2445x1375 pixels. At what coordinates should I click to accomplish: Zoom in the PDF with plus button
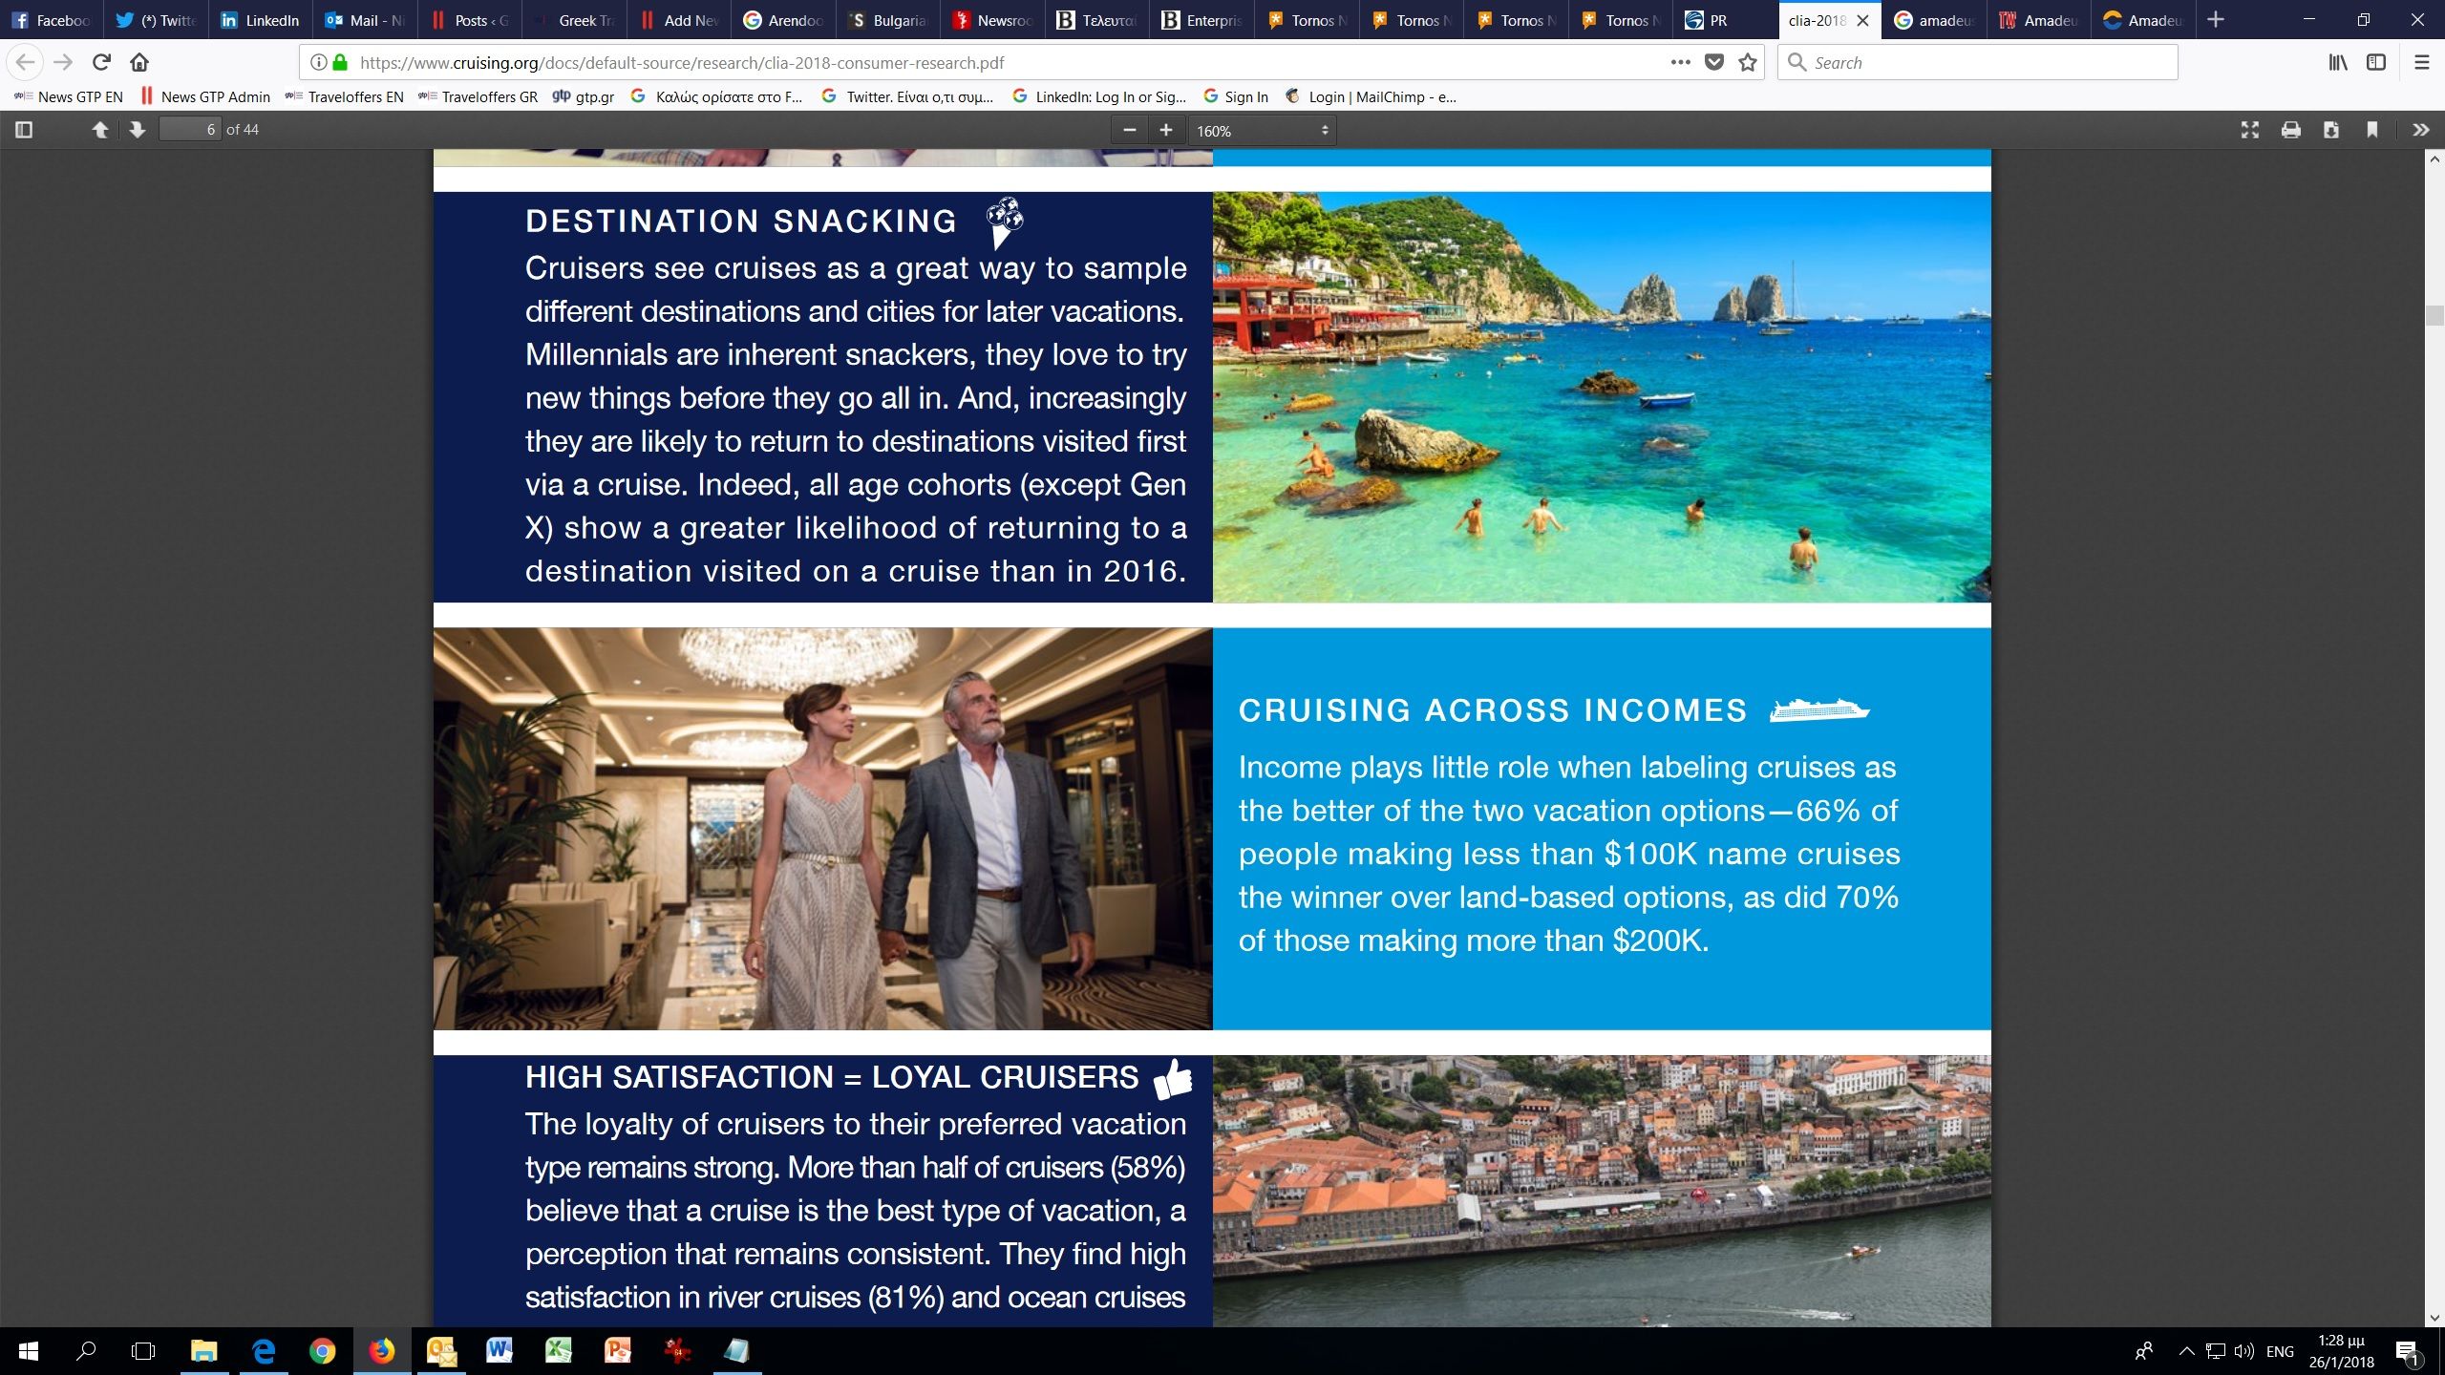(x=1166, y=130)
